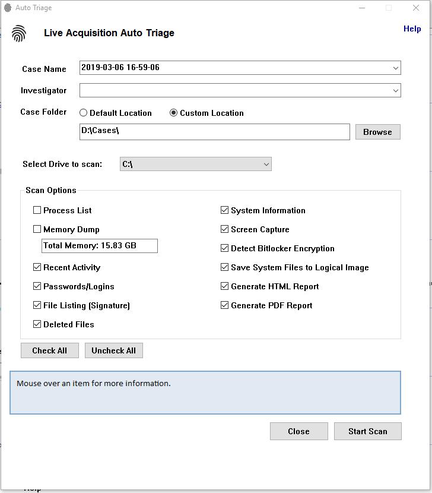Start the scan
The height and width of the screenshot is (493, 432).
coord(367,431)
